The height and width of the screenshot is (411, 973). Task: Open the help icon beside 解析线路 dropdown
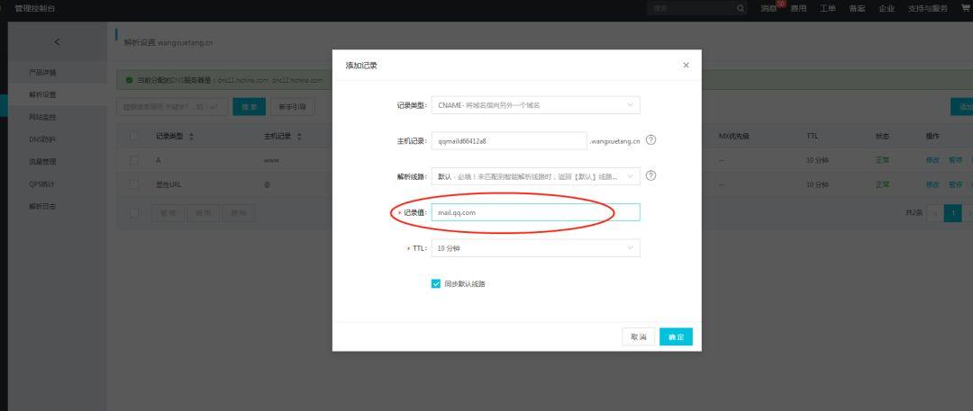[651, 175]
